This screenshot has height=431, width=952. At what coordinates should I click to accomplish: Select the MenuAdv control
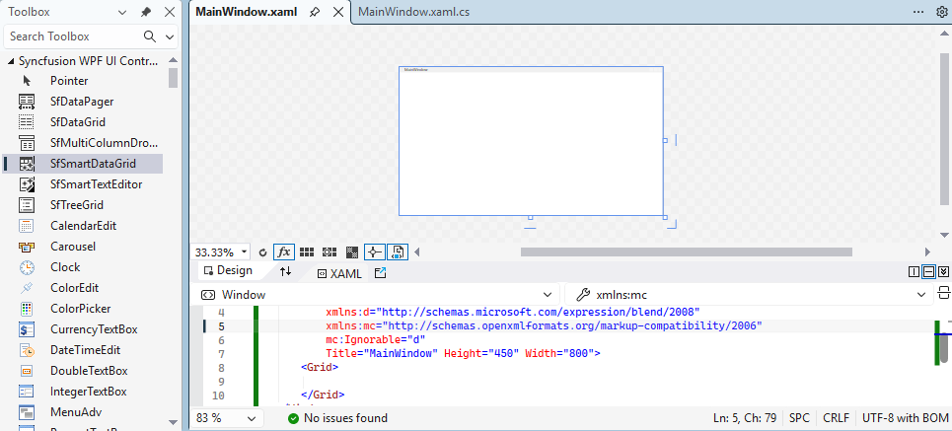(83, 412)
